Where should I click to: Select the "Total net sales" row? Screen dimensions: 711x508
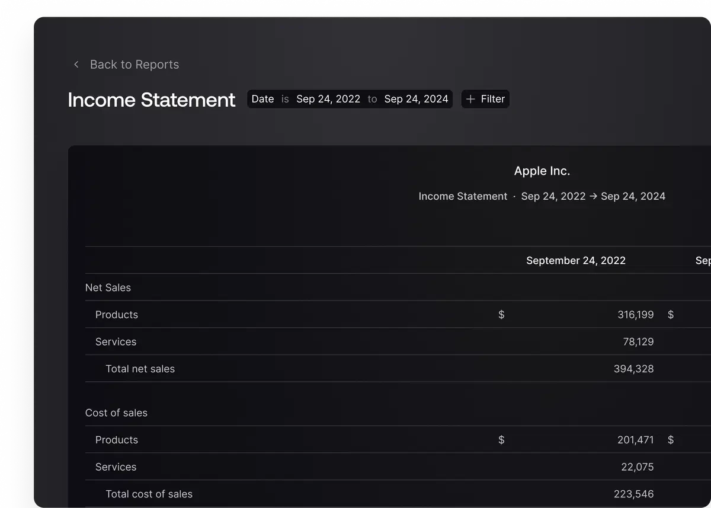pos(140,369)
